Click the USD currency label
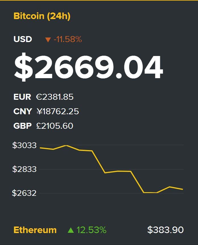The image size is (198, 245). click(23, 39)
